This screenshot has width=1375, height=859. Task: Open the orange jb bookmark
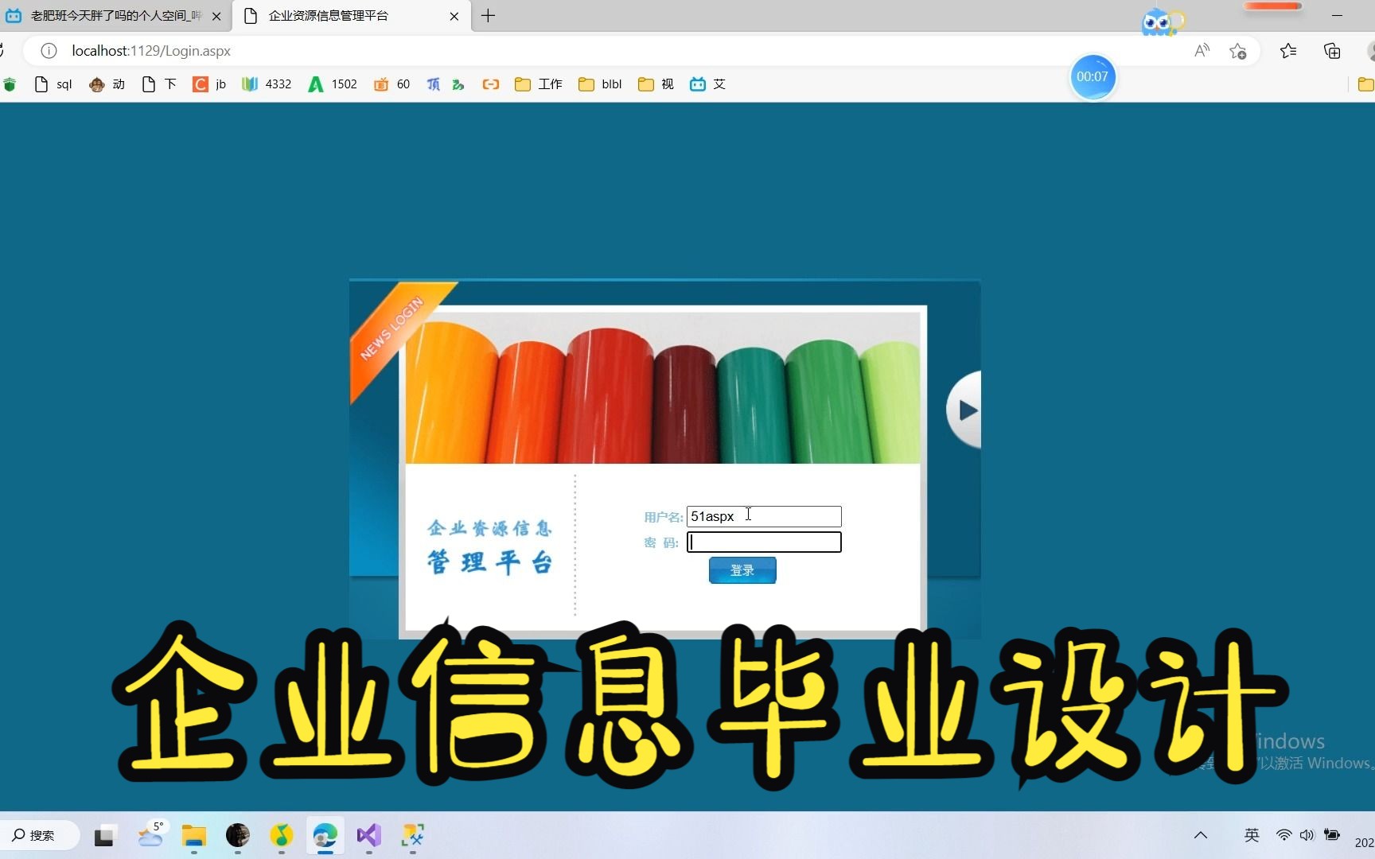(x=208, y=84)
